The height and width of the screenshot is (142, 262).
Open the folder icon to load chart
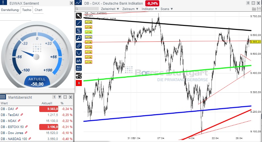(254, 9)
